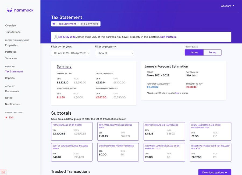Open the Filter by property dropdown
The height and width of the screenshot is (175, 242).
point(114,53)
